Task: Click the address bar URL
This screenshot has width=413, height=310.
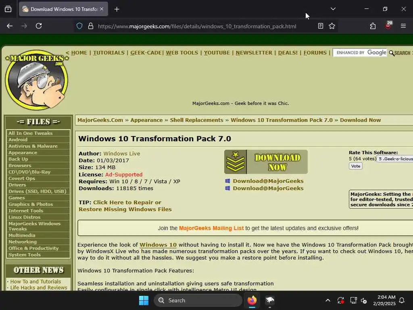Action: [x=197, y=26]
